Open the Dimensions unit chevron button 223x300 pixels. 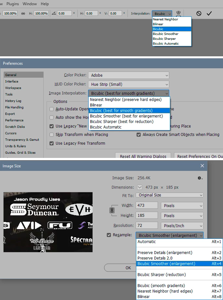(x=140, y=187)
